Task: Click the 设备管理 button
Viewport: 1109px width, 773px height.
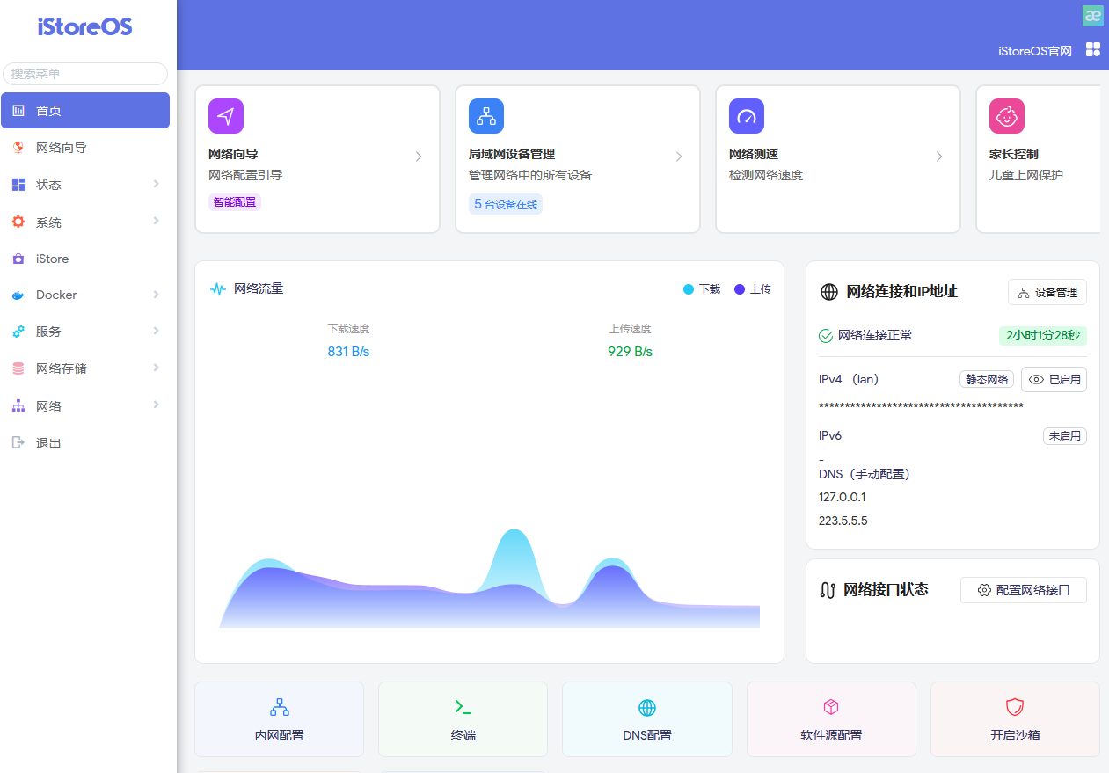Action: pos(1047,292)
